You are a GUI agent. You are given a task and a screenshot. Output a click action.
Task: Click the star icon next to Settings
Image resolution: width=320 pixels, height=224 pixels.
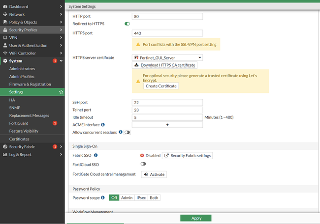tap(61, 92)
